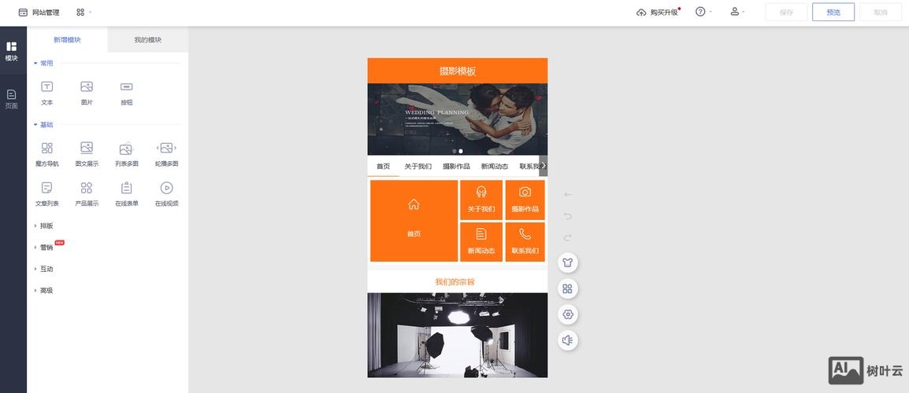This screenshot has width=909, height=393.
Task: Add the 按钮 button module
Action: click(x=127, y=91)
